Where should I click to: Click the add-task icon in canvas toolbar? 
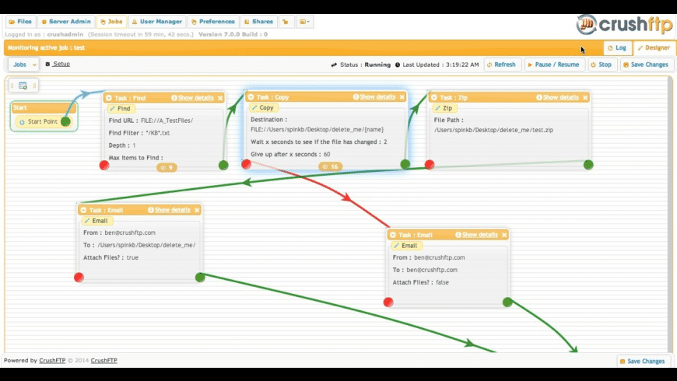(x=23, y=86)
